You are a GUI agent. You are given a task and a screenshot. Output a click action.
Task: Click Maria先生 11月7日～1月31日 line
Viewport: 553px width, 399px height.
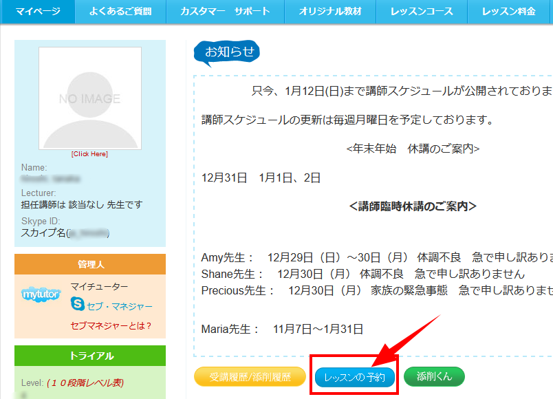[x=282, y=329]
